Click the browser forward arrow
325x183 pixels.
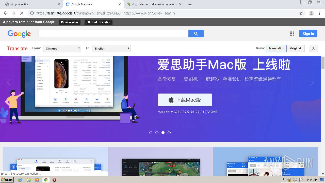14,13
